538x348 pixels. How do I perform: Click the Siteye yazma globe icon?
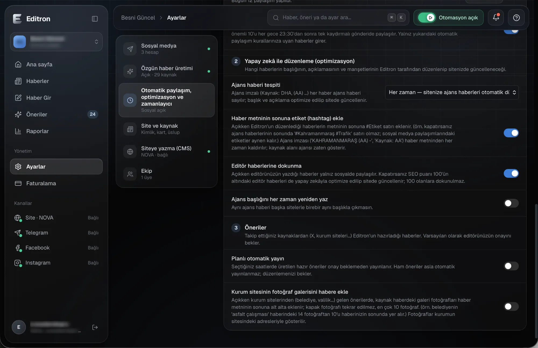[130, 152]
